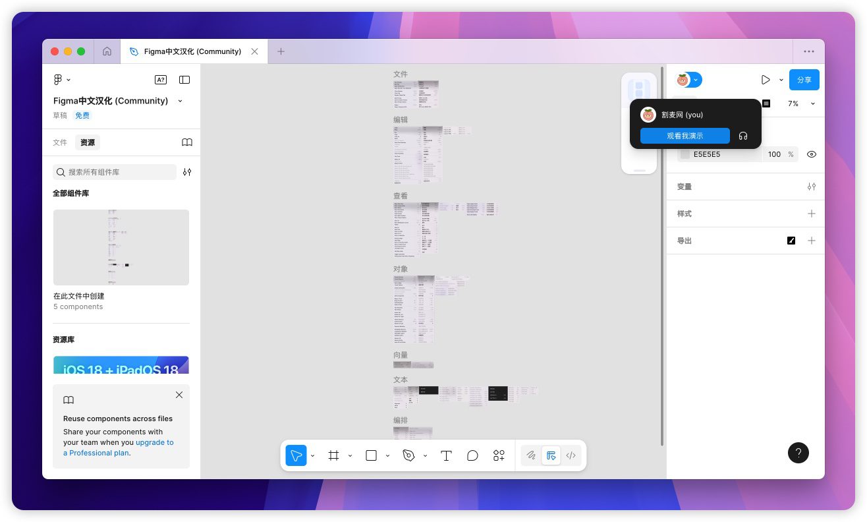Open the libraries book icon
The height and width of the screenshot is (522, 867).
pos(187,142)
